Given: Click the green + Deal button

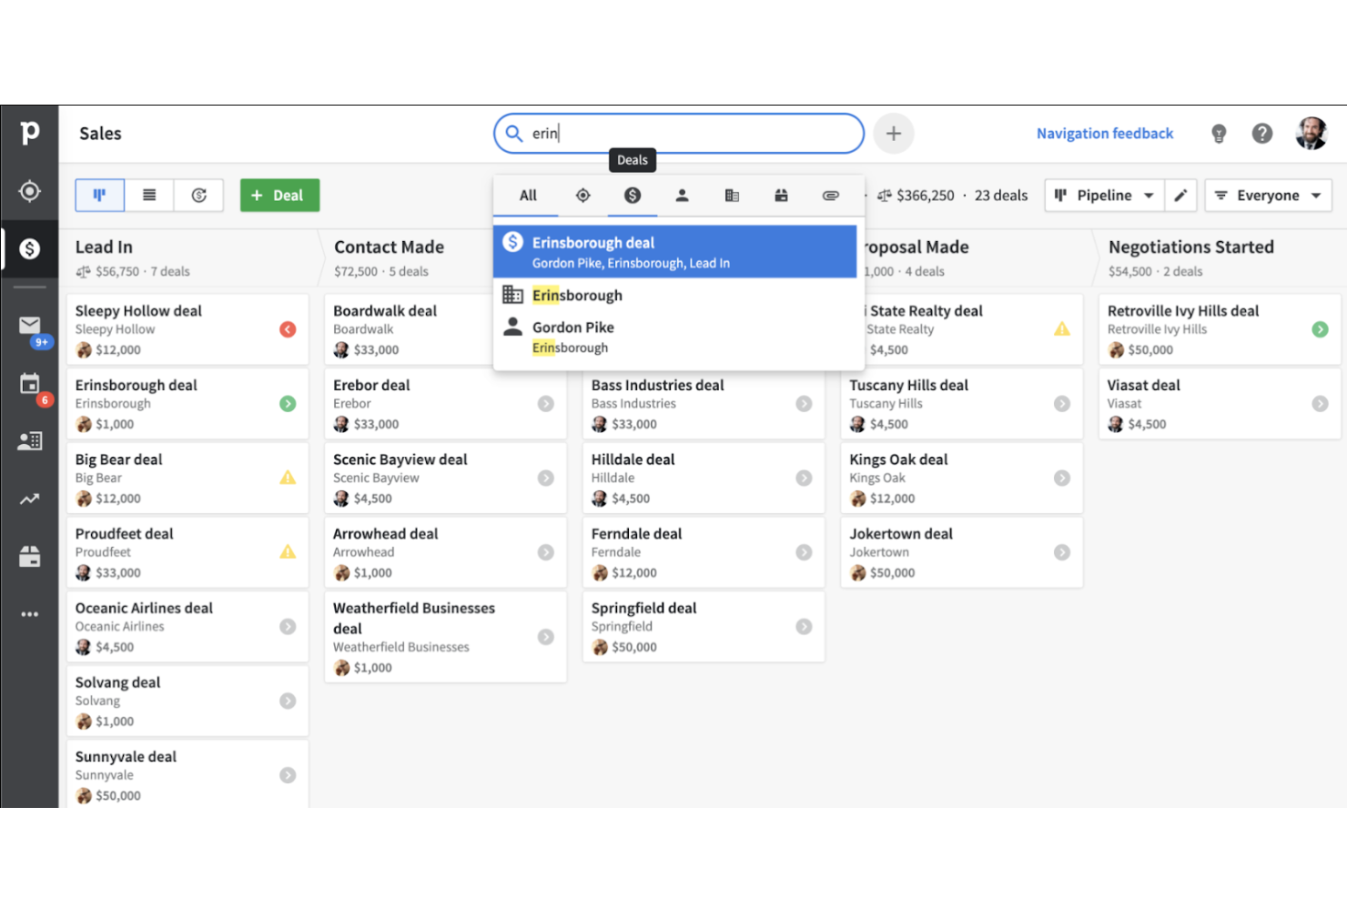Looking at the screenshot, I should coord(279,195).
